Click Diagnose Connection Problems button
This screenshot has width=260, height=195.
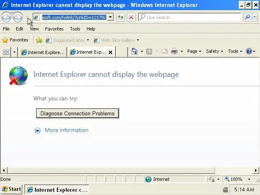[x=78, y=113]
